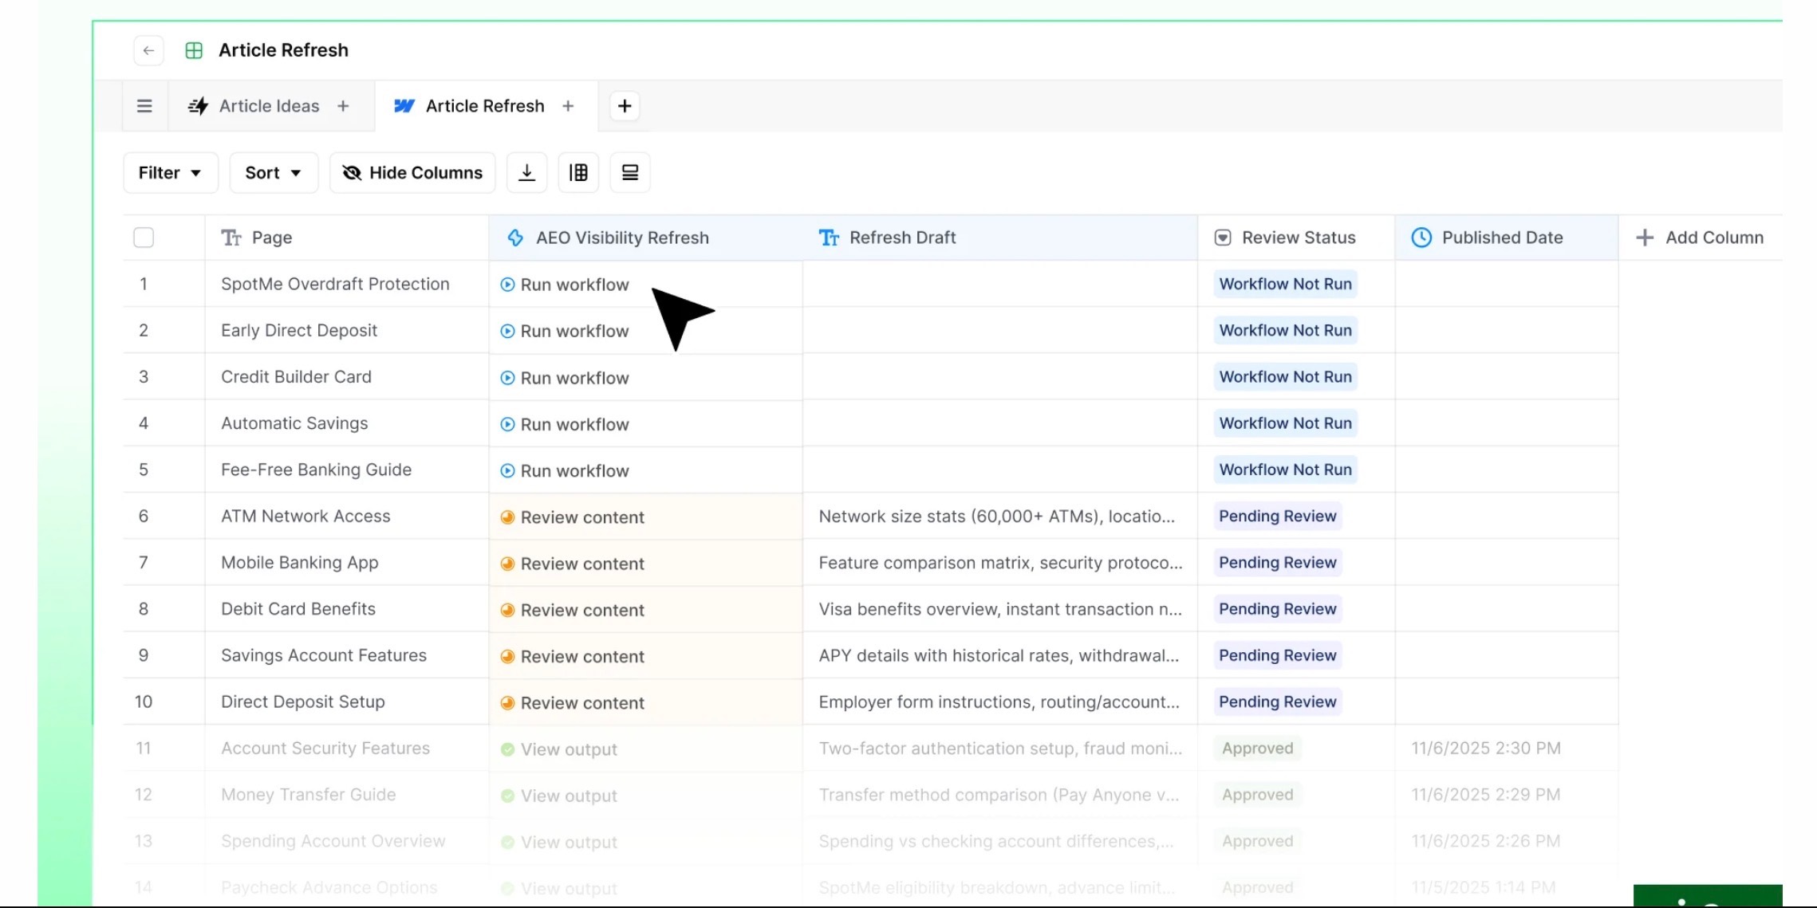Run workflow for Automatic Savings
The image size is (1817, 908).
click(565, 424)
